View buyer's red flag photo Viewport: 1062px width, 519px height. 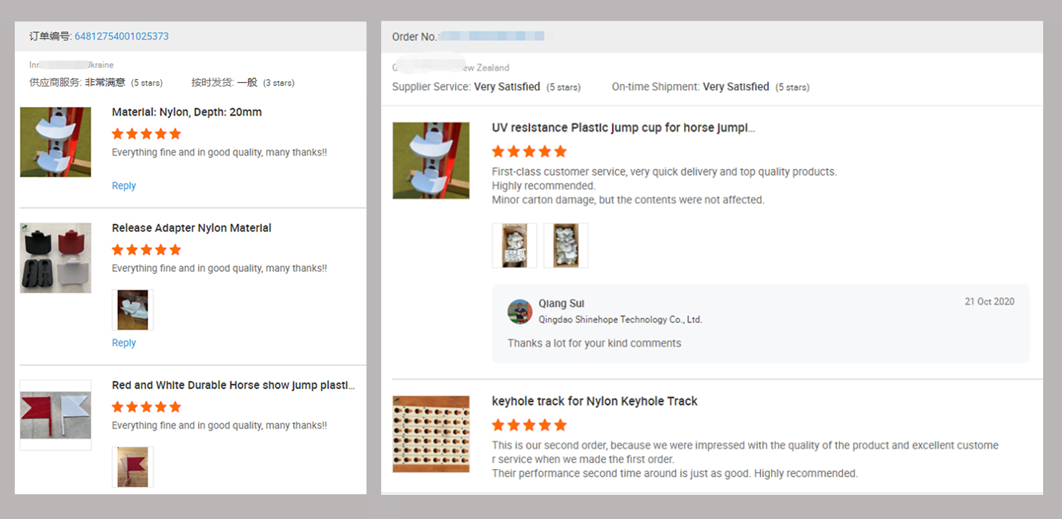pos(133,466)
